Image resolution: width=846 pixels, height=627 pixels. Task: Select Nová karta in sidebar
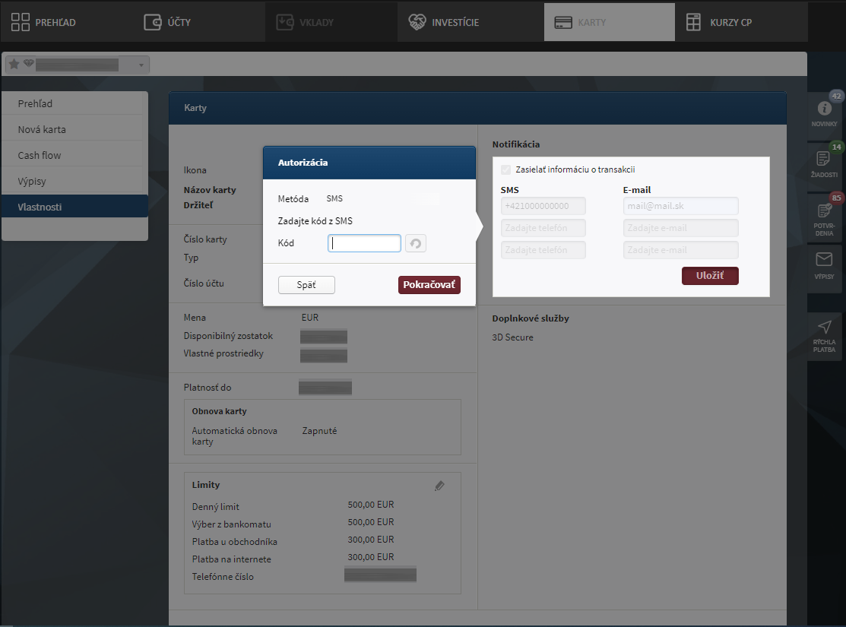(x=42, y=129)
